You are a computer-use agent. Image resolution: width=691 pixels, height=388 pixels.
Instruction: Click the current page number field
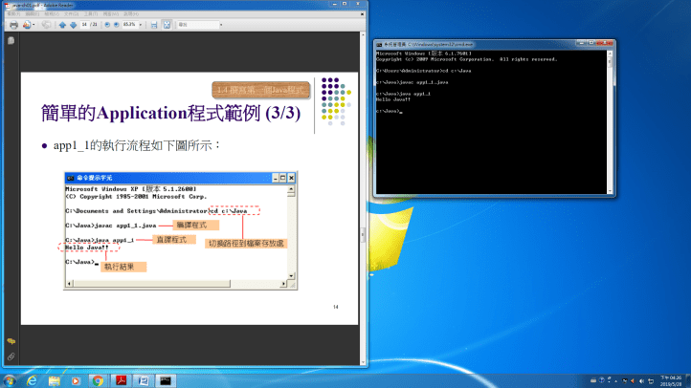[85, 25]
